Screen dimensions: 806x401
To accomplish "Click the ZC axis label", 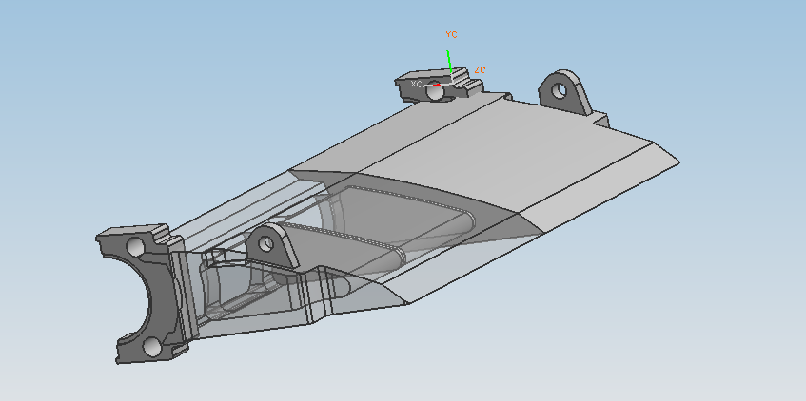I will tap(481, 70).
